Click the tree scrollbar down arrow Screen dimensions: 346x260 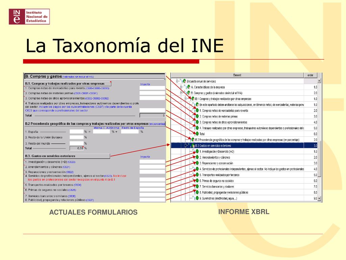pyautogui.click(x=319, y=198)
